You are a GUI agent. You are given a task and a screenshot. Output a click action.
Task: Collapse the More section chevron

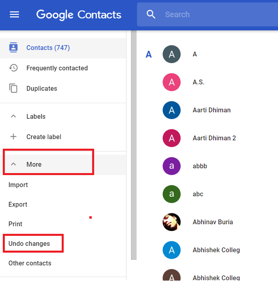pos(13,164)
